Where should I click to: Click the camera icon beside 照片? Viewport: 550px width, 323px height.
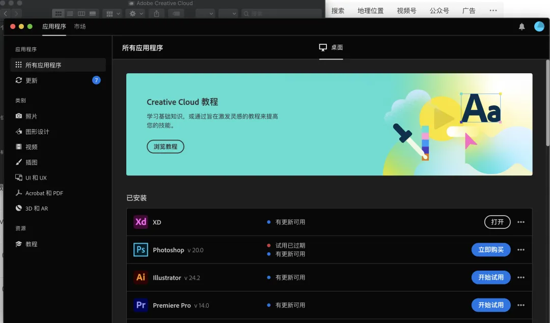pyautogui.click(x=19, y=116)
